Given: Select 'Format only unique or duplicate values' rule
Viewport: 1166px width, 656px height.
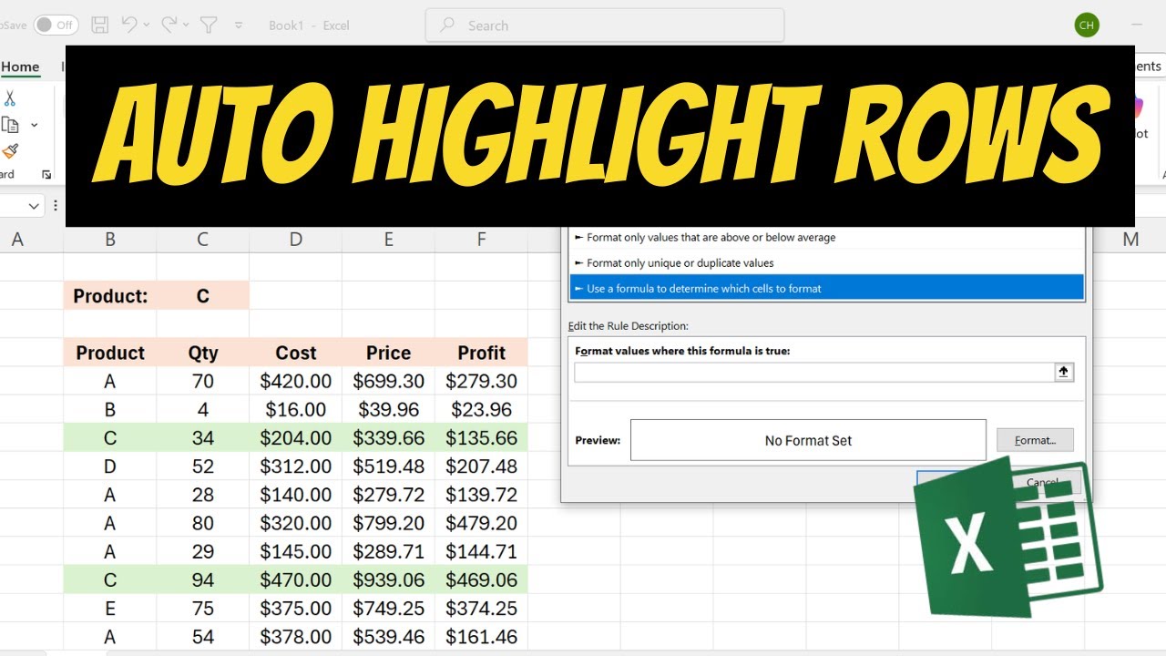Looking at the screenshot, I should pyautogui.click(x=828, y=263).
